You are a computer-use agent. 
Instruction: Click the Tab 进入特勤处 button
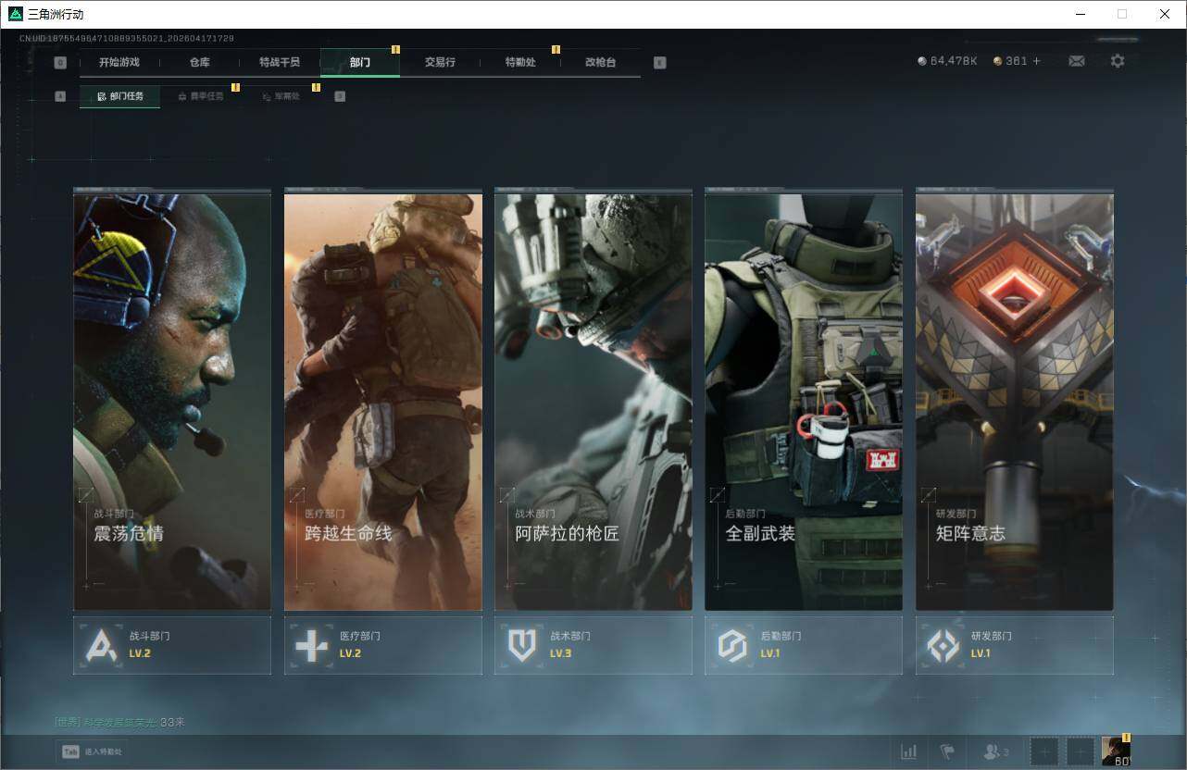[93, 751]
